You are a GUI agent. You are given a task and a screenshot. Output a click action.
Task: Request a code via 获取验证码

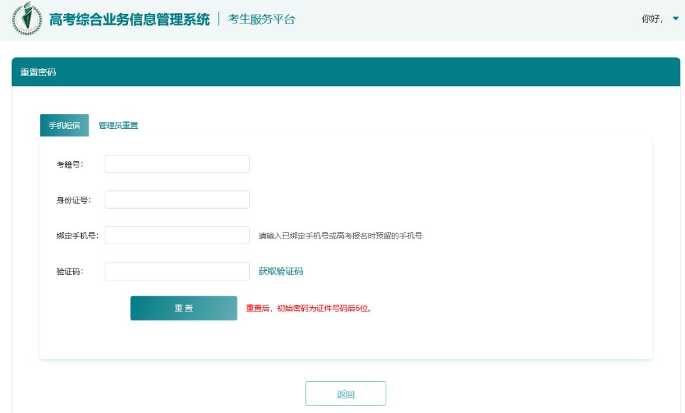pyautogui.click(x=280, y=272)
